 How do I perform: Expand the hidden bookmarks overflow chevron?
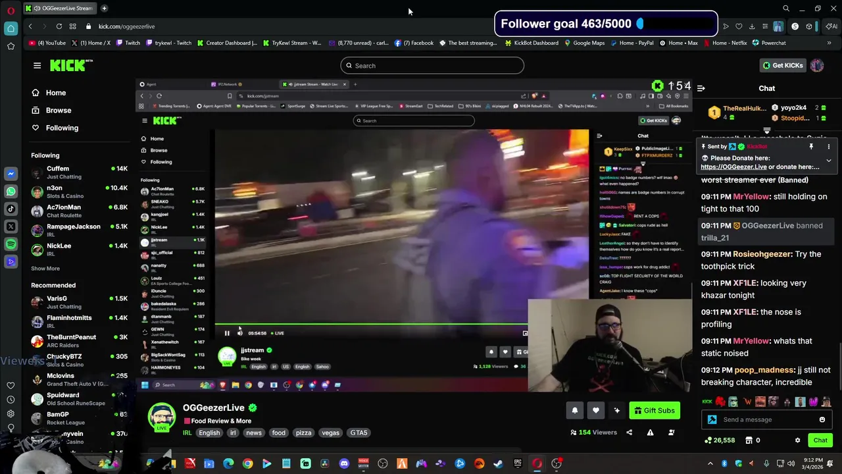829,43
